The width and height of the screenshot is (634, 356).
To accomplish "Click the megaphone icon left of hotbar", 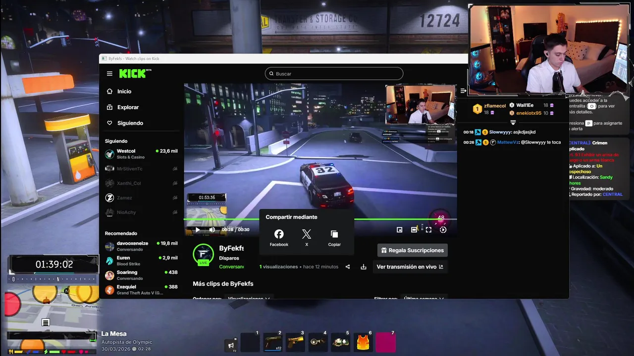I will (231, 346).
